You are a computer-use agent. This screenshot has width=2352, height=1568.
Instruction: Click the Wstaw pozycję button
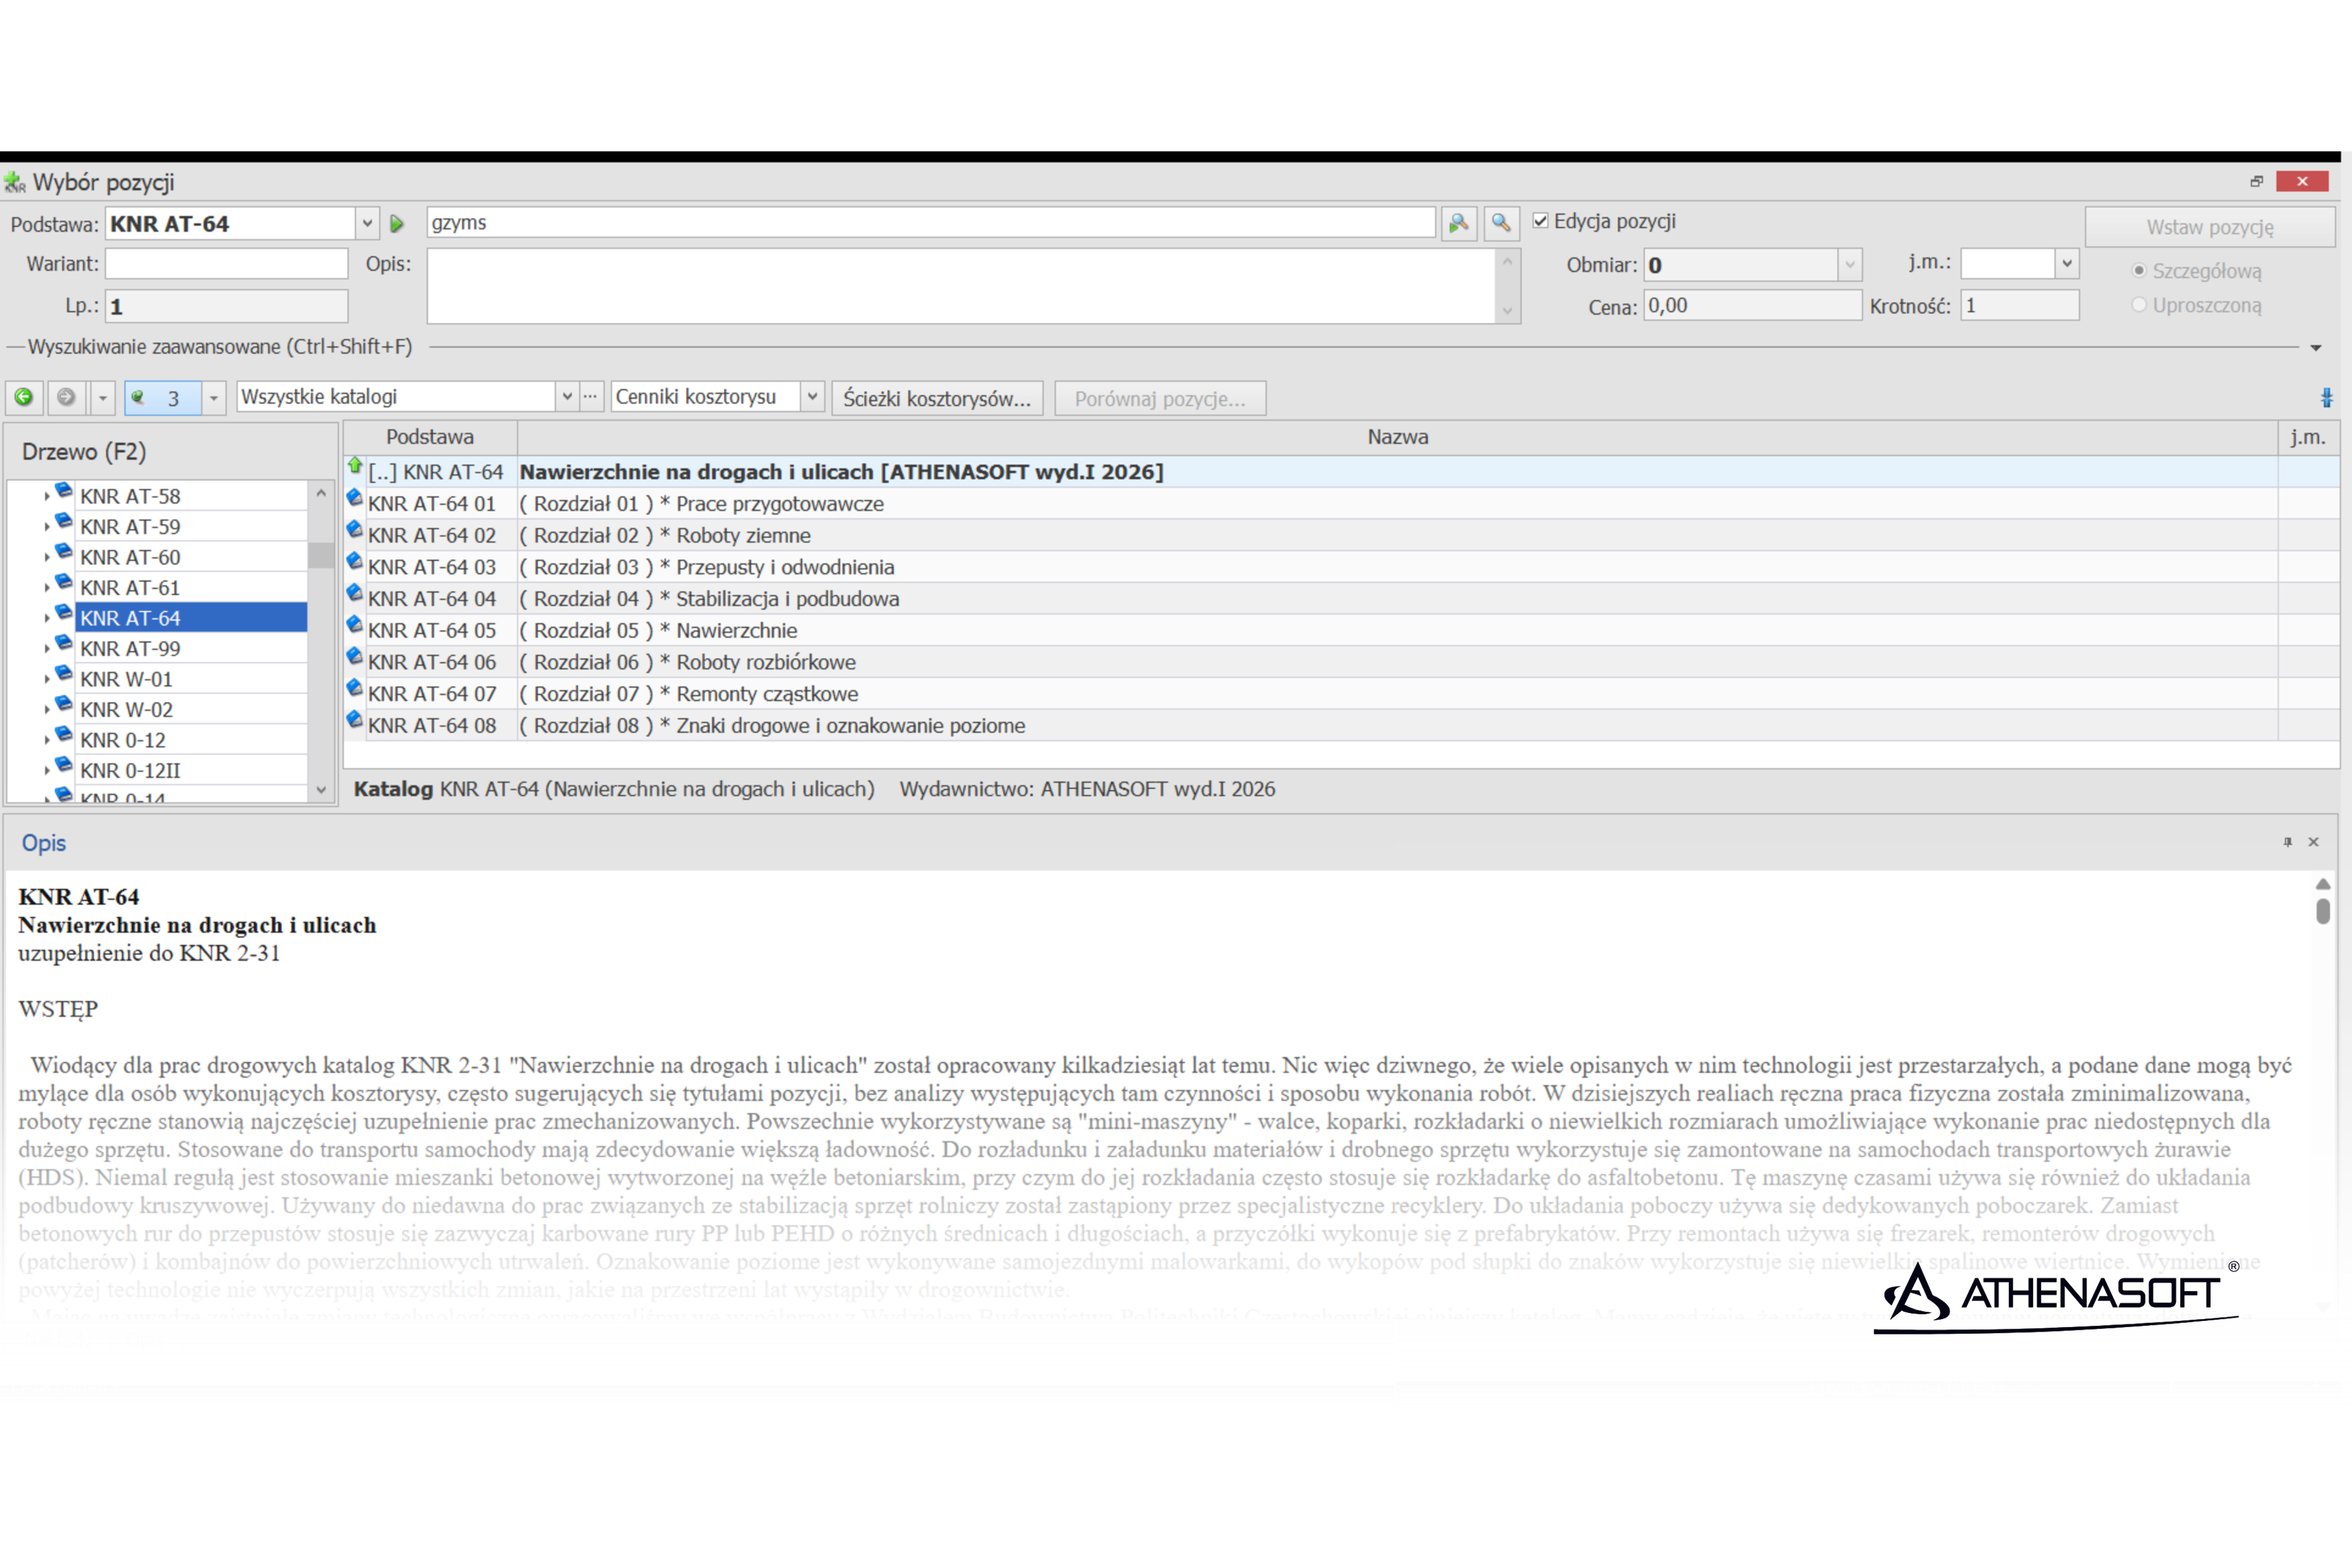2210,227
